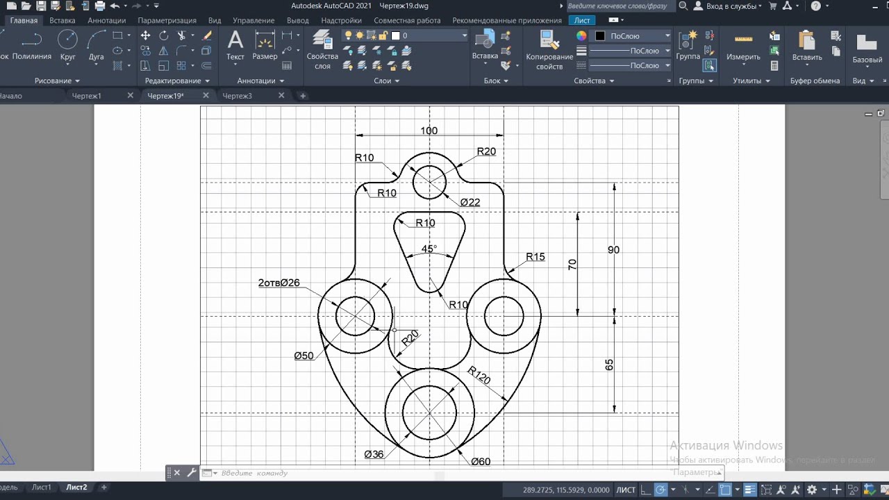The height and width of the screenshot is (500, 889).
Task: Select the Scale tool
Action: 164,66
